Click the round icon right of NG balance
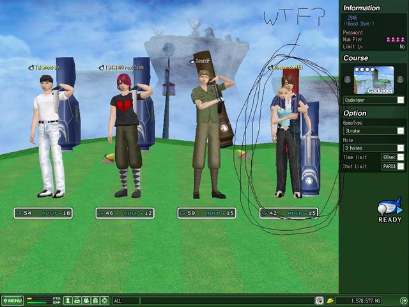Image resolution: width=409 pixels, height=307 pixels. click(x=403, y=301)
